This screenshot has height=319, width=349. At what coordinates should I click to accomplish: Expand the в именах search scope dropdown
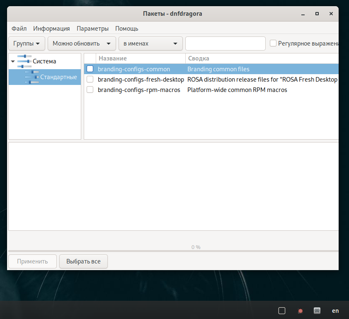tap(150, 43)
